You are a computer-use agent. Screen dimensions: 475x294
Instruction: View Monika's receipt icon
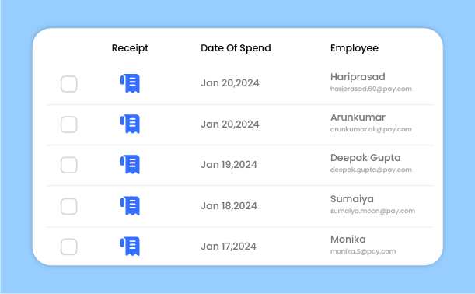pos(131,246)
